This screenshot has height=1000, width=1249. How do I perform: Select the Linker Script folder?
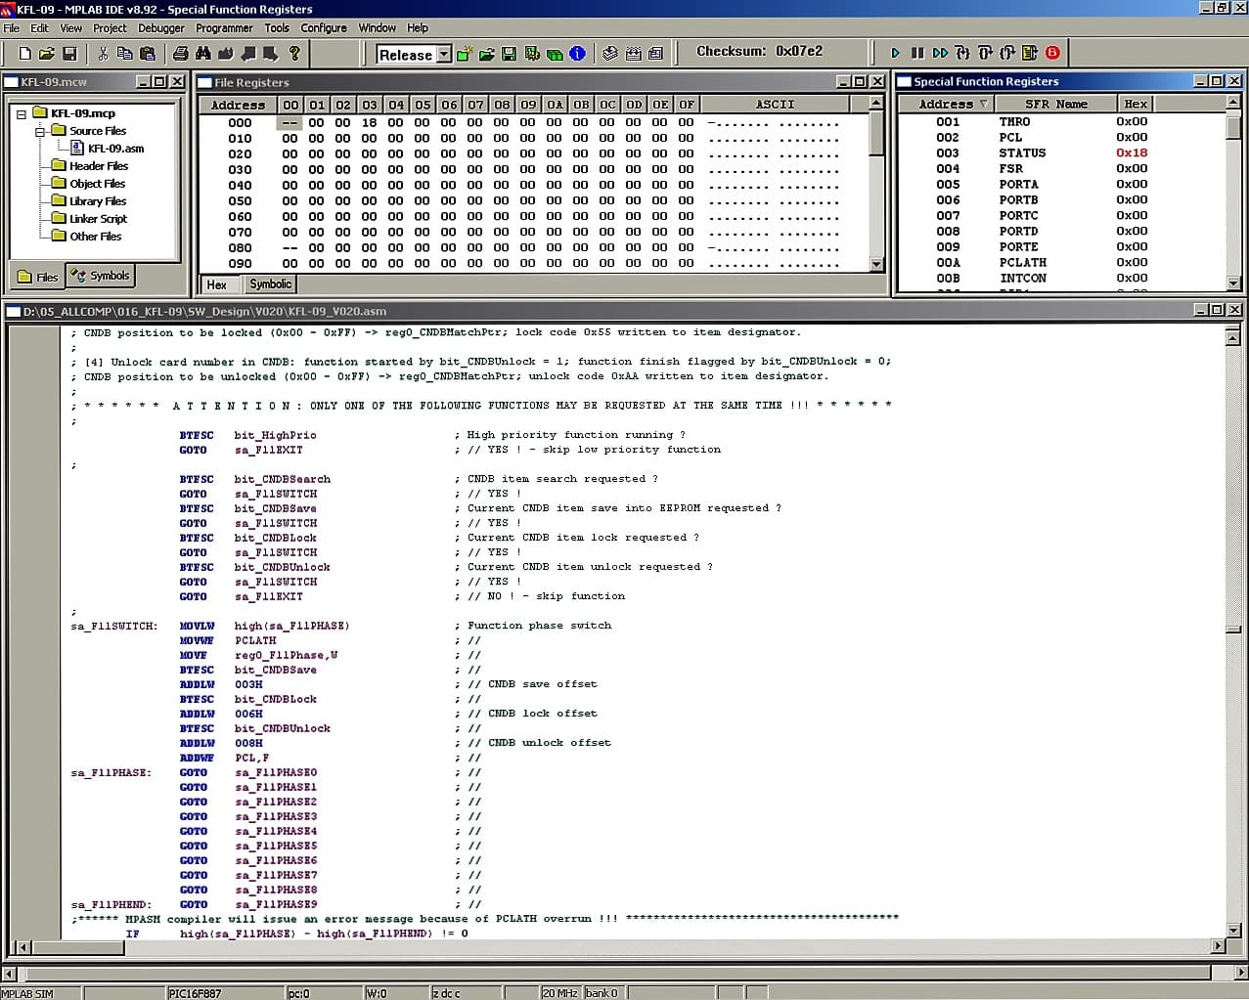click(x=98, y=219)
